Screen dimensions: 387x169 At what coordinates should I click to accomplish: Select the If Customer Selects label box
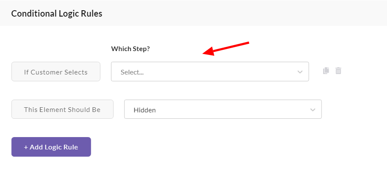[56, 72]
